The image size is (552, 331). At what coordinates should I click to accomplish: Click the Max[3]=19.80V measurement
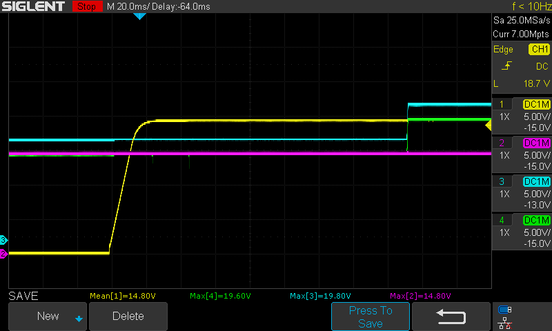pyautogui.click(x=320, y=296)
